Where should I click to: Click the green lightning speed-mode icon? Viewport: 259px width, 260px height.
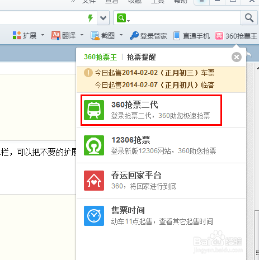[x=91, y=18]
